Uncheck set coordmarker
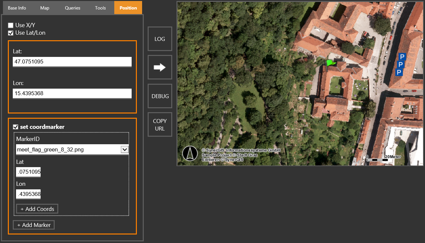This screenshot has height=243, width=425. click(15, 127)
